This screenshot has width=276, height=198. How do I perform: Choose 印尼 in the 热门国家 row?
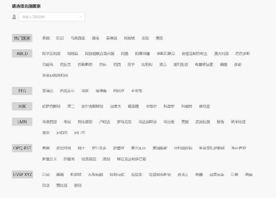coord(60,38)
